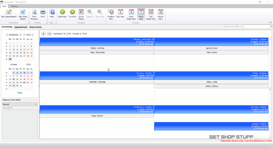Image resolution: width=273 pixels, height=148 pixels.
Task: Click the Today link under calendar
Action: [x=20, y=93]
